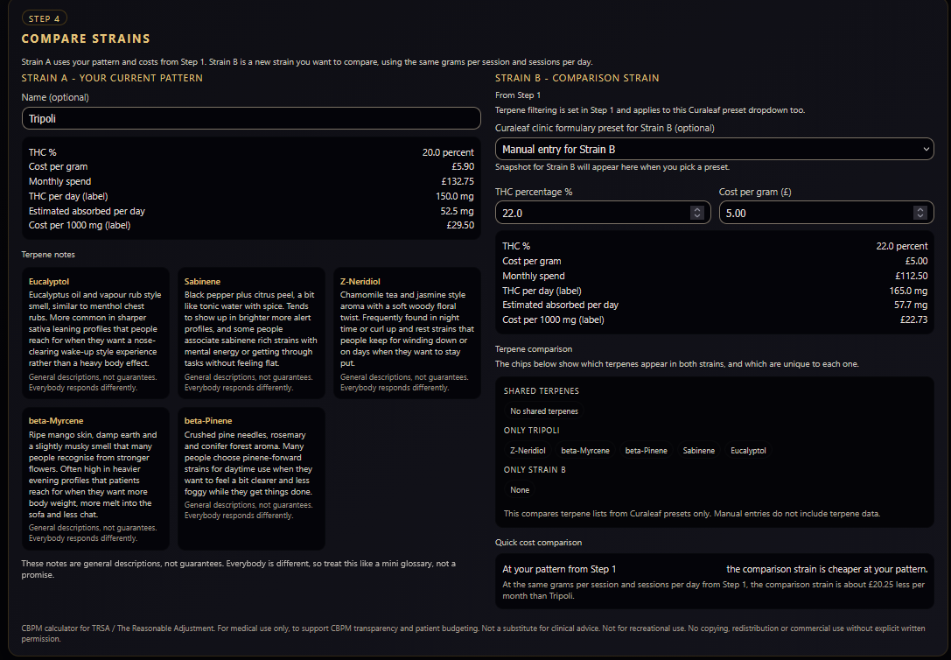Viewport: 951px width, 660px height.
Task: Click the Eucalyptol terpene note card title
Action: coord(49,282)
